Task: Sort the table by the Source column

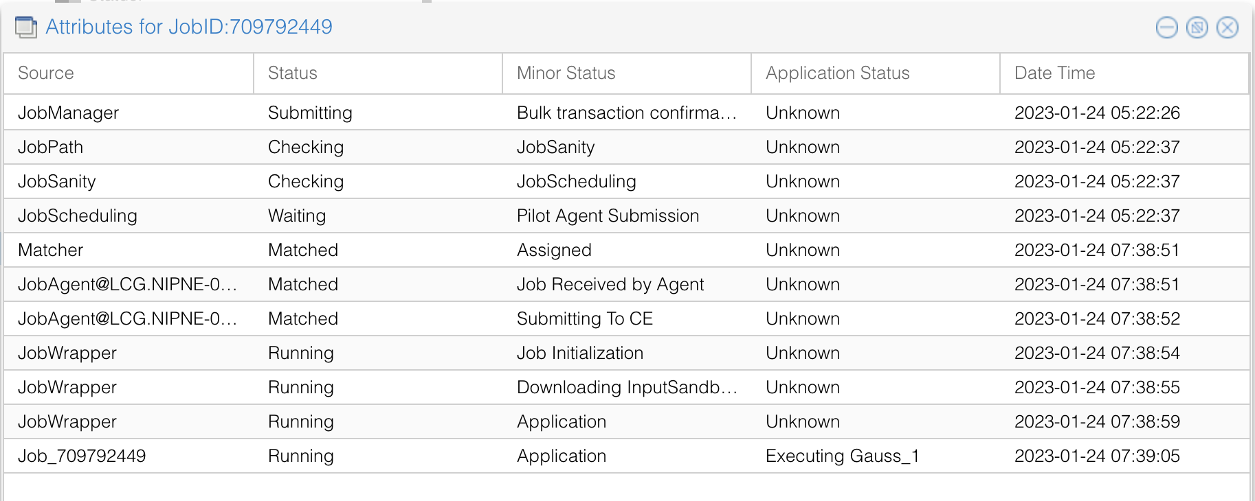Action: point(45,73)
